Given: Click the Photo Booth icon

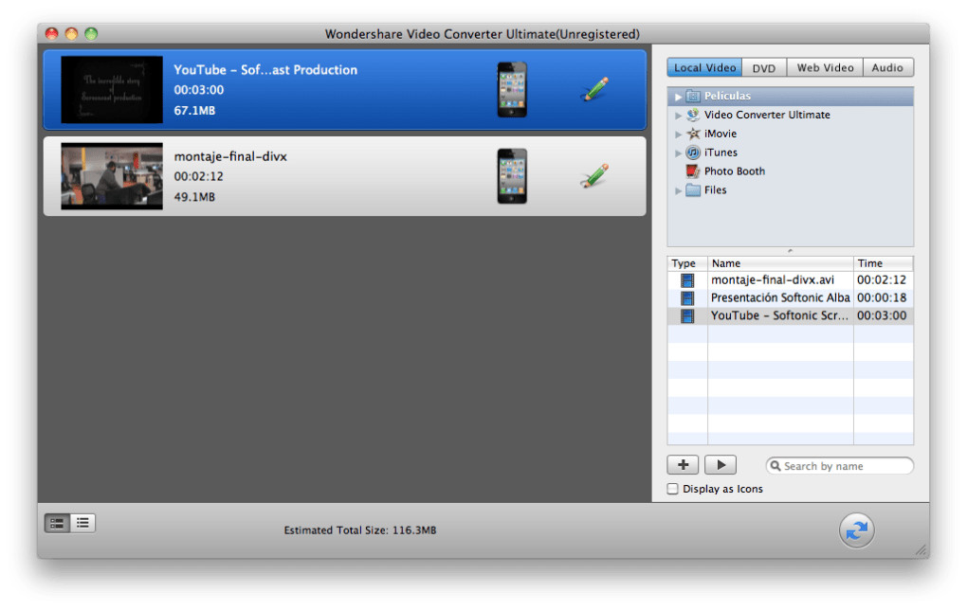Looking at the screenshot, I should point(693,171).
